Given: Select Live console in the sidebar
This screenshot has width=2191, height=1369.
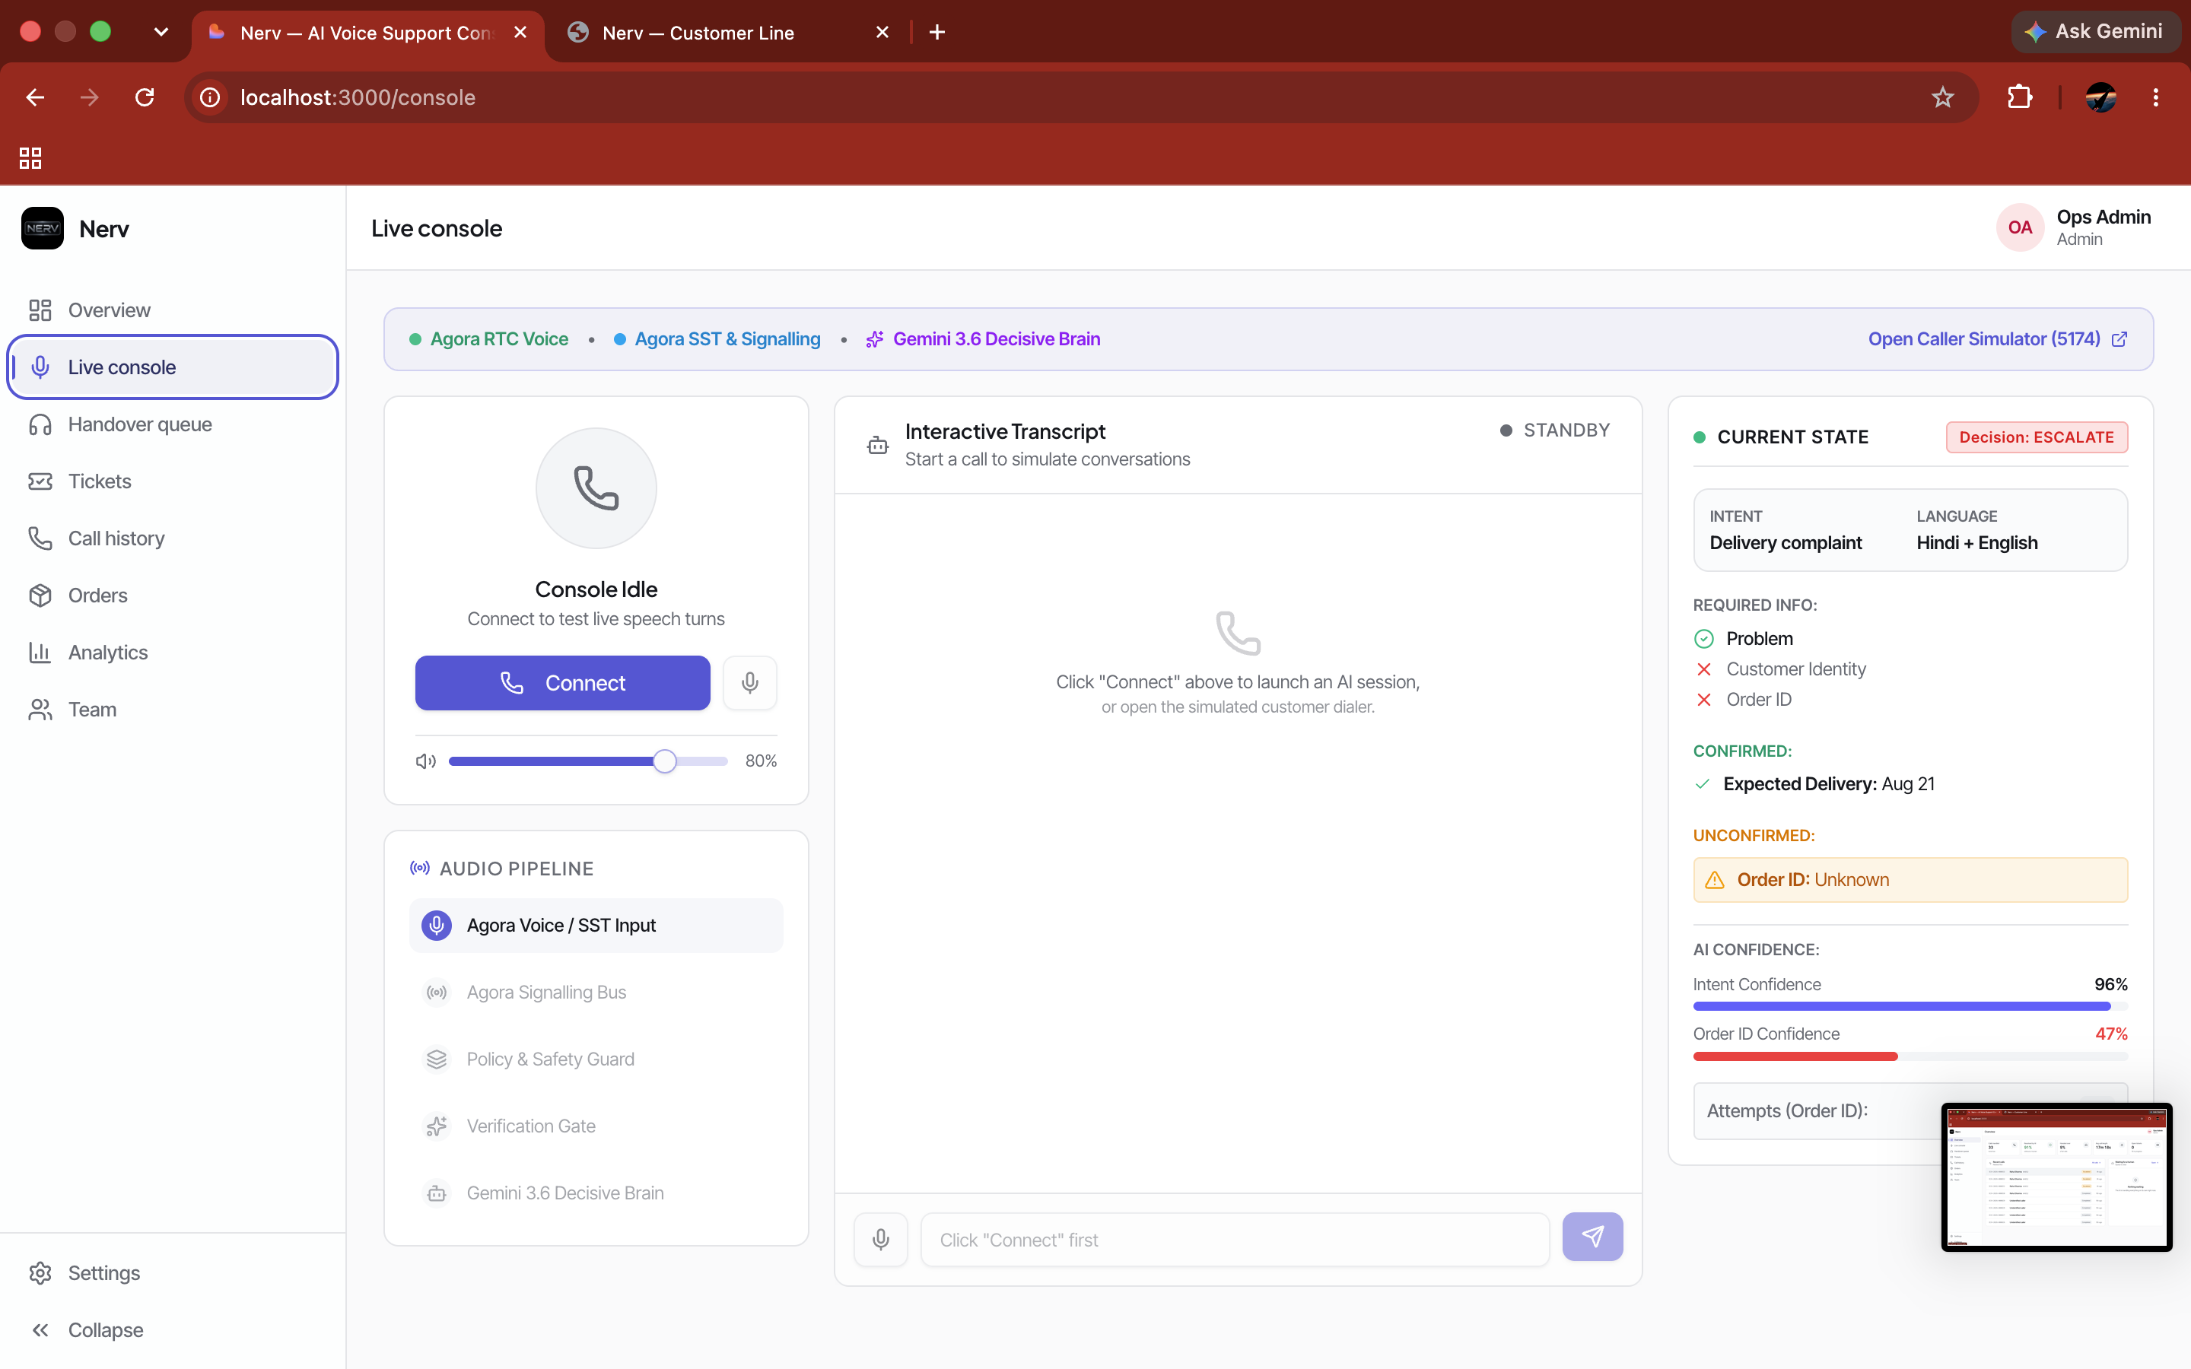Looking at the screenshot, I should click(x=173, y=367).
